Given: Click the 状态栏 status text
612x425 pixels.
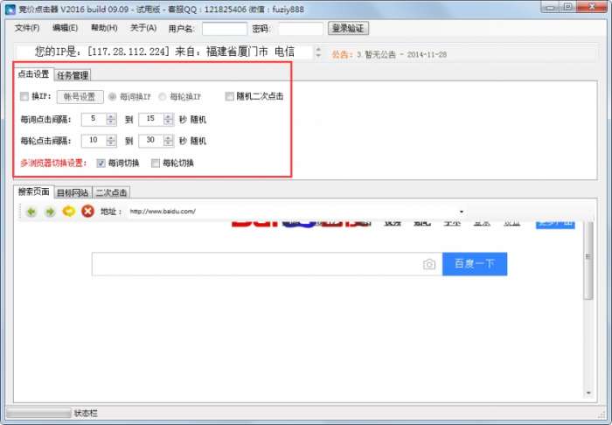Looking at the screenshot, I should (86, 413).
